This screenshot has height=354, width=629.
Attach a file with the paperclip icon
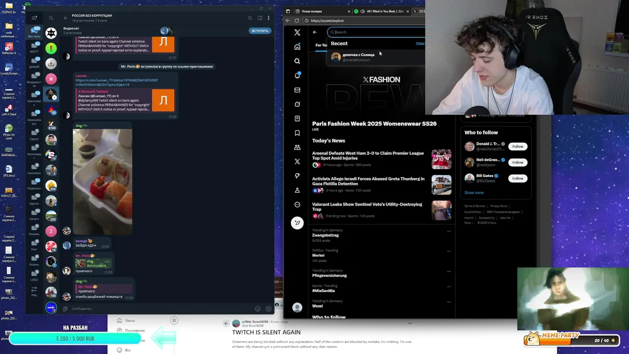(65, 309)
